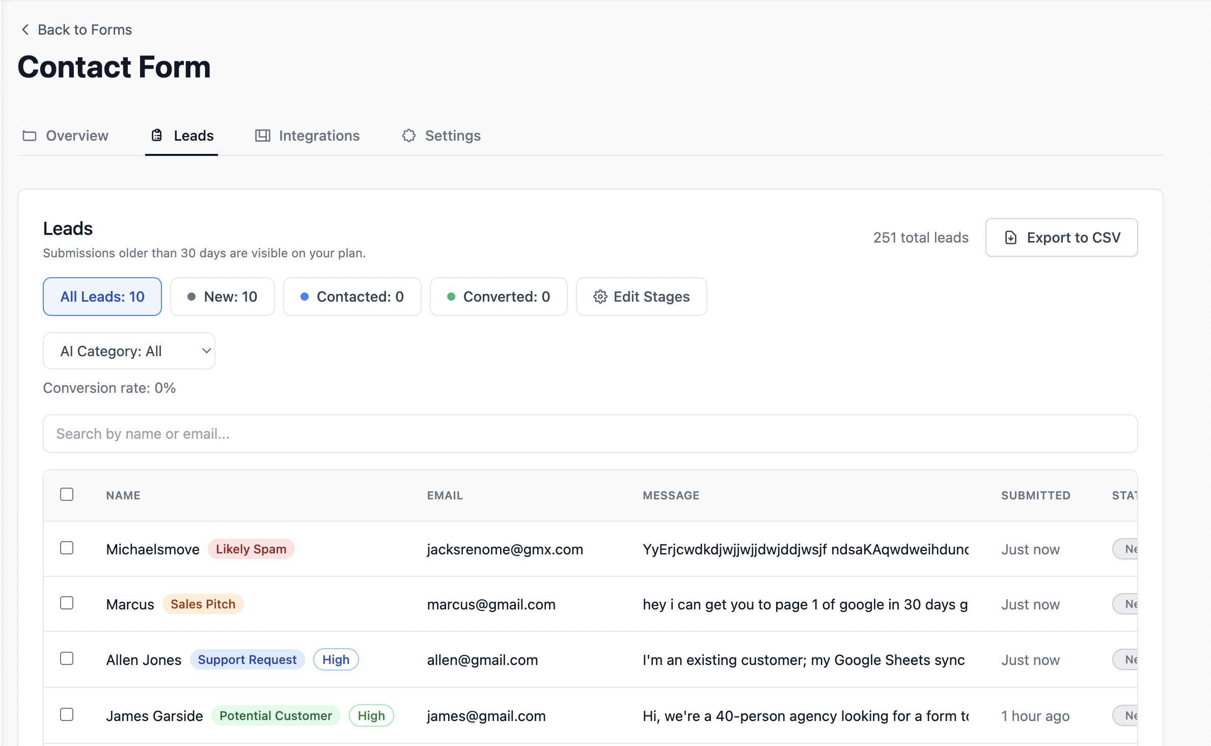Filter by All Leads: 10
The width and height of the screenshot is (1211, 746).
click(x=102, y=297)
